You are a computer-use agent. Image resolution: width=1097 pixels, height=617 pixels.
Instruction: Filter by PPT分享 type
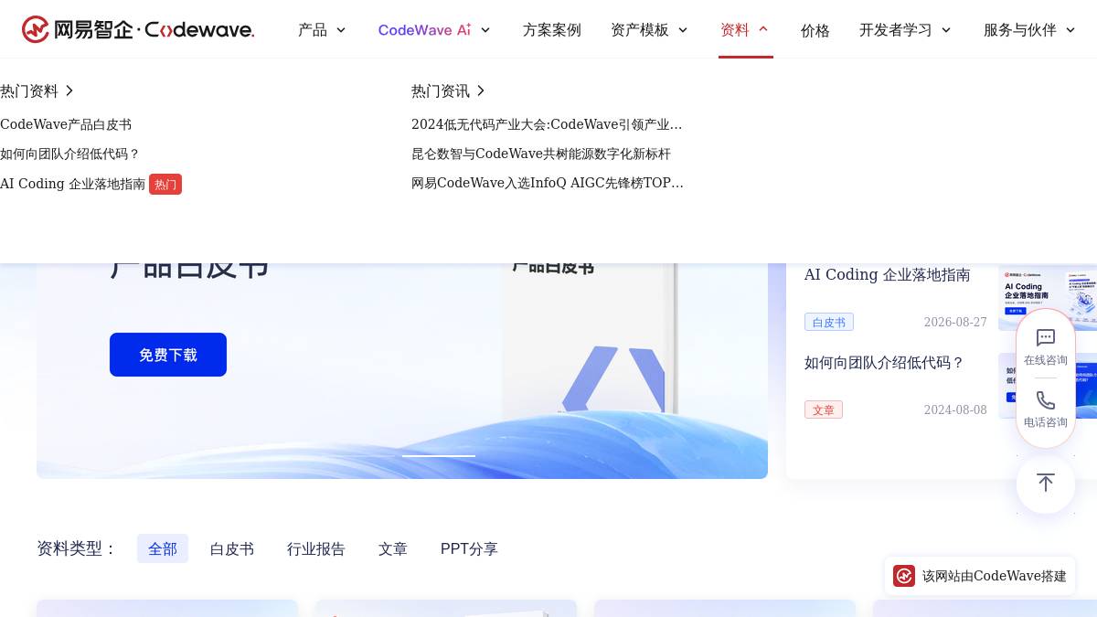click(469, 548)
